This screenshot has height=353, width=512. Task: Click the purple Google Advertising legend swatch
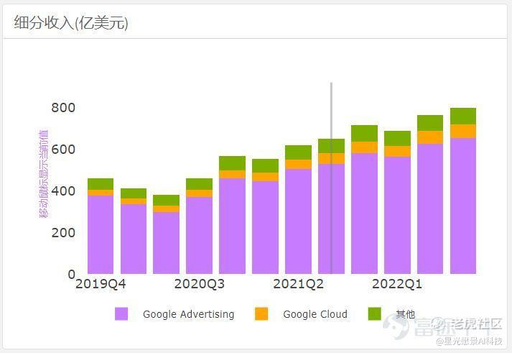[x=121, y=313]
